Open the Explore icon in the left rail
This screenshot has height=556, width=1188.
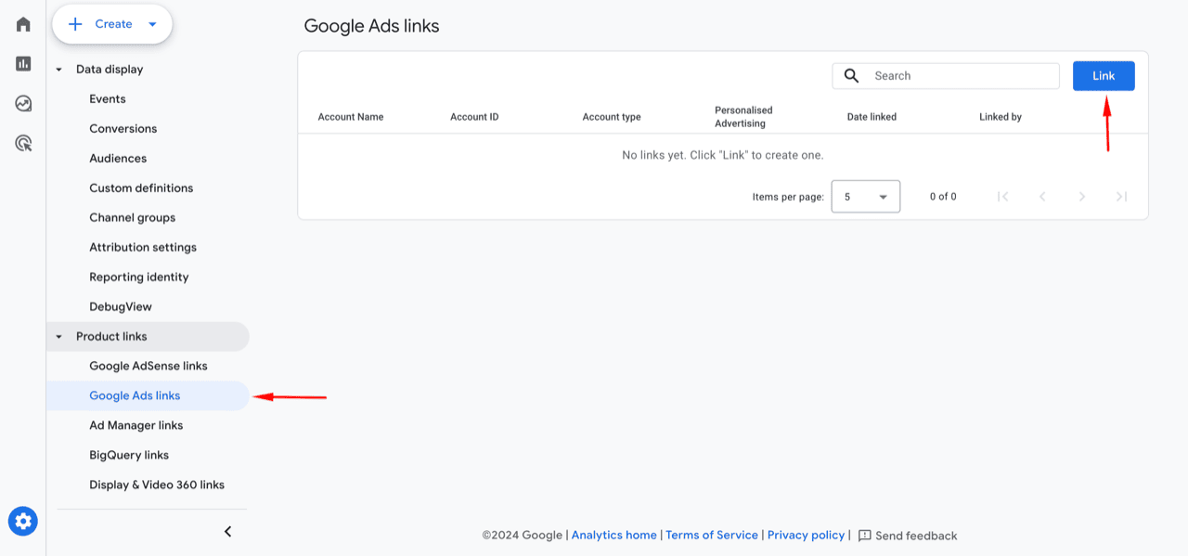23,104
